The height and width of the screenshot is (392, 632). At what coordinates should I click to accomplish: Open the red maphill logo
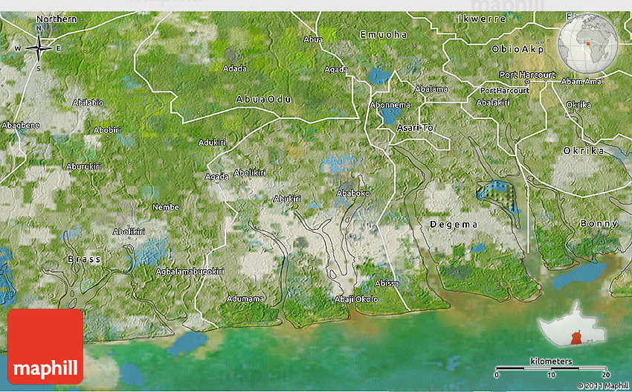[45, 347]
